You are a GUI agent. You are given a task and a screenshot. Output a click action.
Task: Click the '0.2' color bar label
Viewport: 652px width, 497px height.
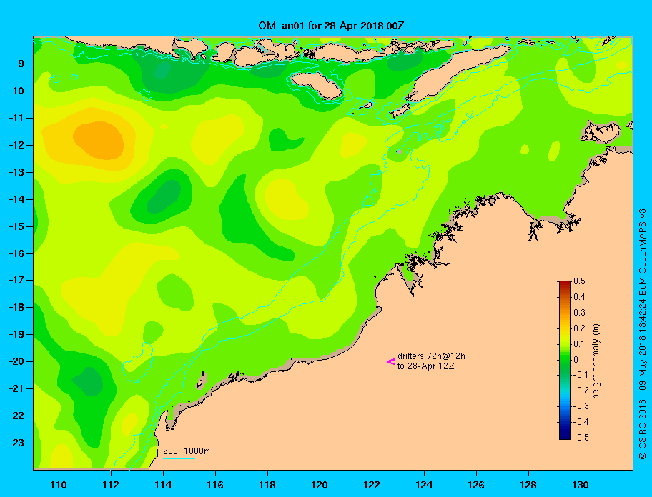point(579,328)
